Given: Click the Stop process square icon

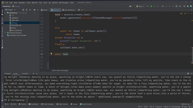Looking at the screenshot, I should coord(158,6).
